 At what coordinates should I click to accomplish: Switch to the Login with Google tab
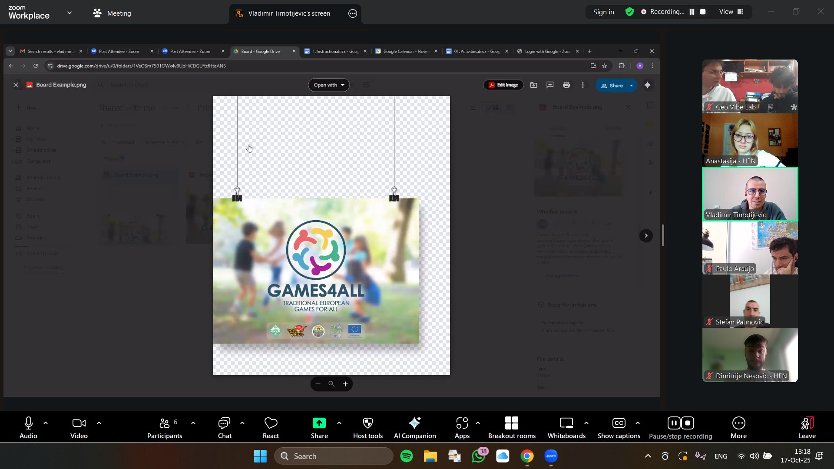point(548,51)
